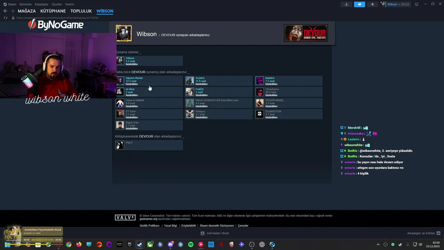Open İstatistikler under Chewbacca 30.4 saat
The image size is (444, 250).
[x=271, y=95]
